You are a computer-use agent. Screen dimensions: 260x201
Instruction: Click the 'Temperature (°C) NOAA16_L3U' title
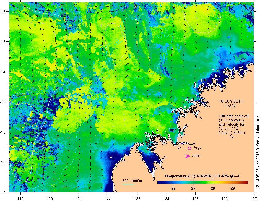click(192, 176)
